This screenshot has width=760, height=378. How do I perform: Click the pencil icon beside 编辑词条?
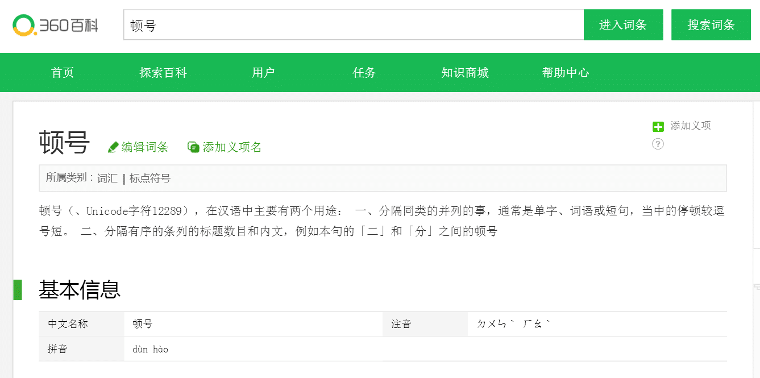(x=113, y=147)
